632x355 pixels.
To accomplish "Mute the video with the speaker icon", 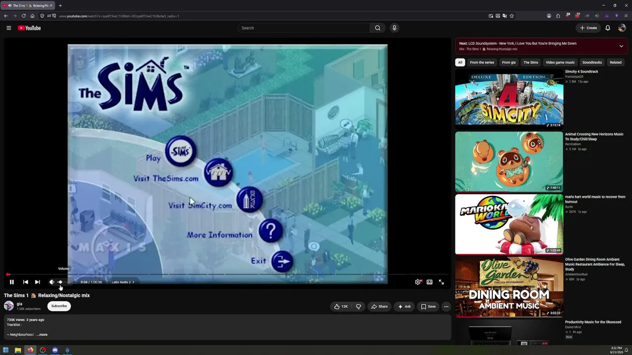I will point(52,282).
